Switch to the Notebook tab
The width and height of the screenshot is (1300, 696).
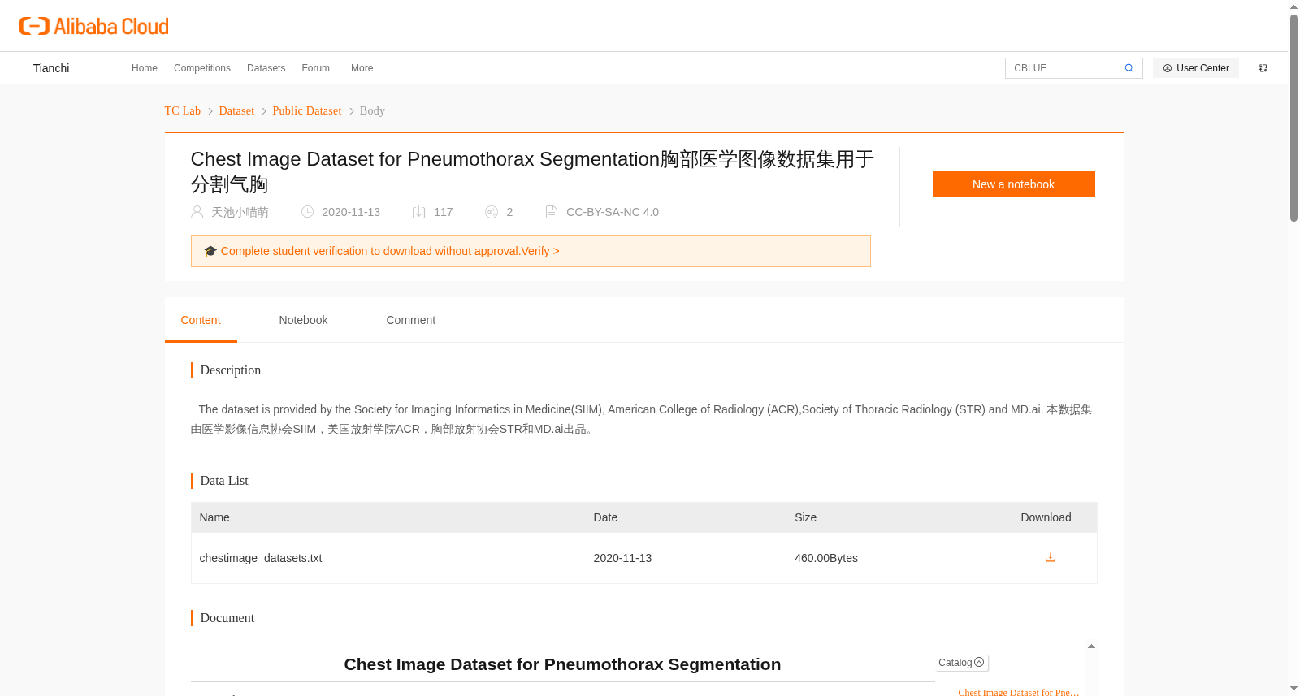(304, 320)
